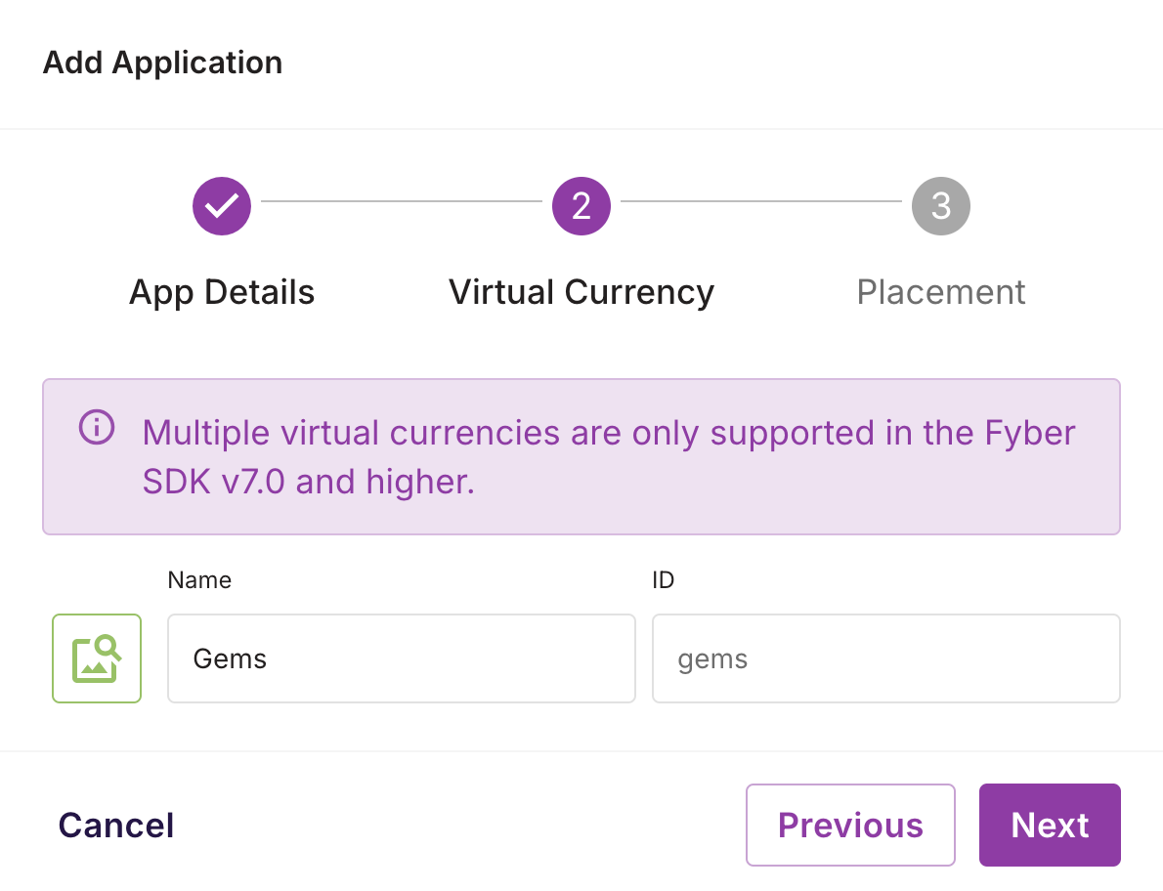Click the ID field with gems placeholder
This screenshot has height=891, width=1163.
[885, 658]
